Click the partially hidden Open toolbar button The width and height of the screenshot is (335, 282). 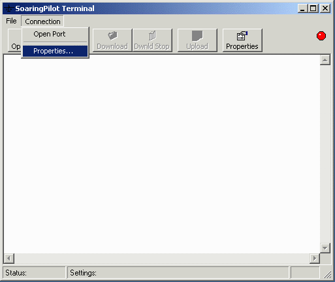coord(14,40)
